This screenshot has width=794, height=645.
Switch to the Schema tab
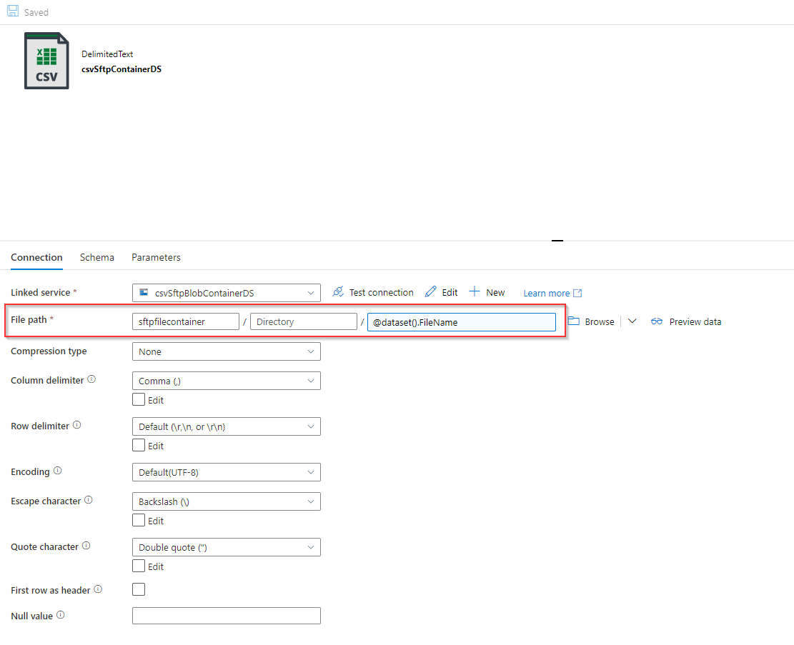97,257
